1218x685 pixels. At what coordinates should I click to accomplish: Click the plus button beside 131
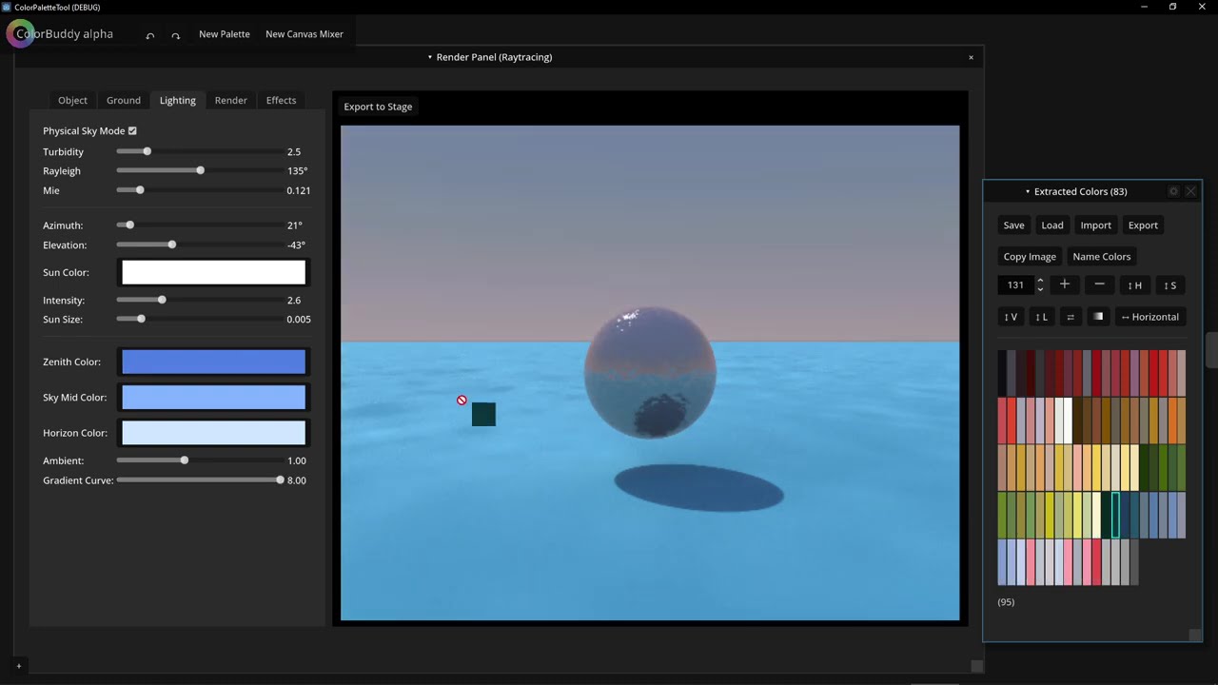[x=1065, y=284]
